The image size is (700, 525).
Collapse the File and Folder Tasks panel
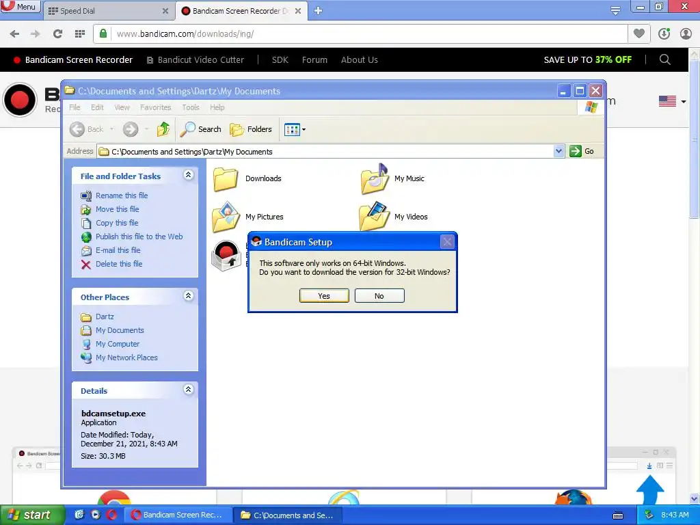(189, 175)
